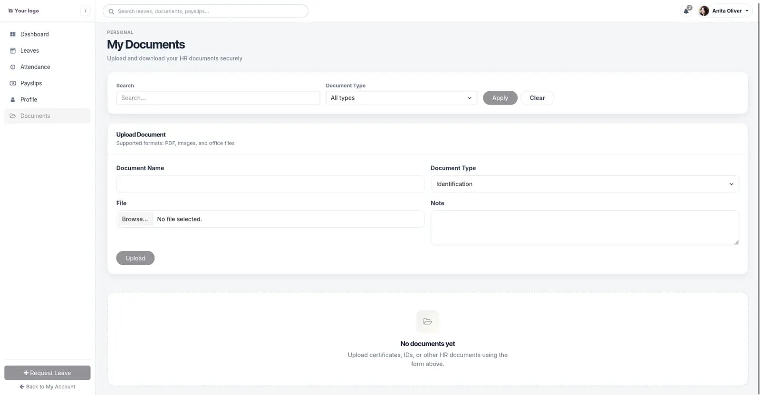Image resolution: width=760 pixels, height=395 pixels.
Task: Focus the top global search field
Action: (x=205, y=11)
